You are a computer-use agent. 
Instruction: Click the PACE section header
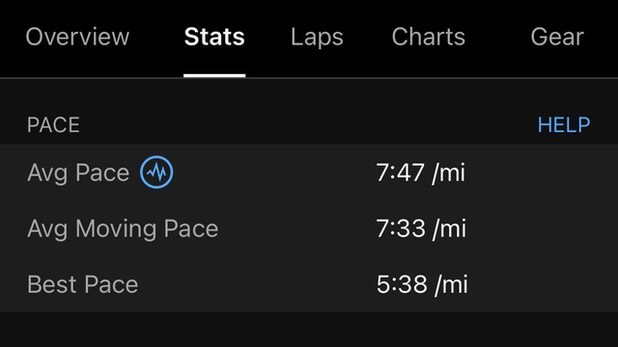tap(53, 125)
